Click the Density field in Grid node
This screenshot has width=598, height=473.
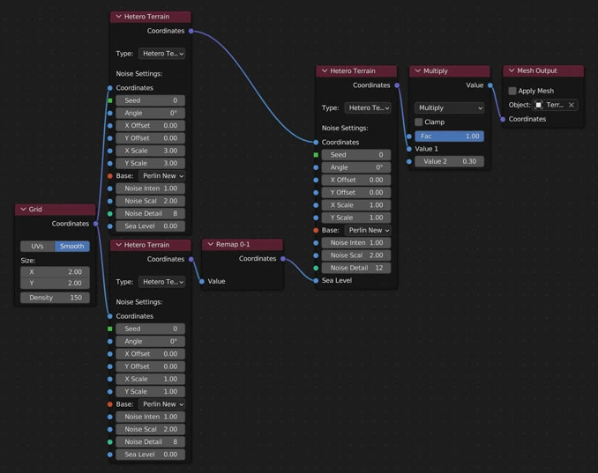[x=55, y=298]
